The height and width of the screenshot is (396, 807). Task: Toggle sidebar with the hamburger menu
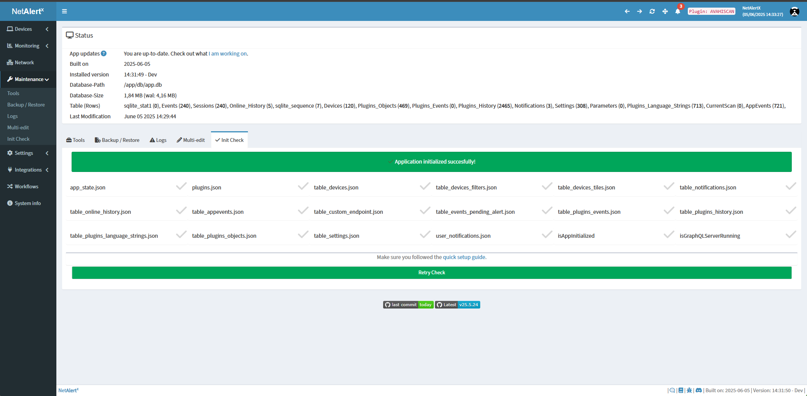click(x=64, y=11)
